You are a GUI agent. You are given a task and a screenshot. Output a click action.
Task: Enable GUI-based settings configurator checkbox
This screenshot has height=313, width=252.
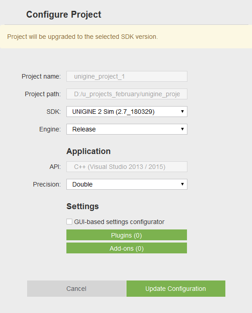(69, 222)
